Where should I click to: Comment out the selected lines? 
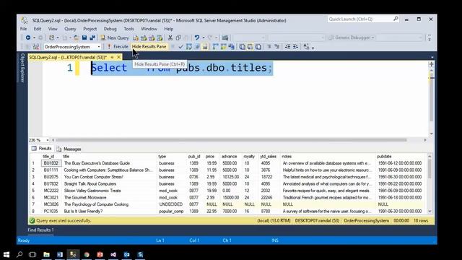click(x=269, y=46)
